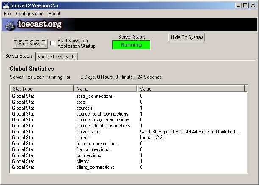
Task: Switch to Source Level Stats tab
Action: pos(56,57)
